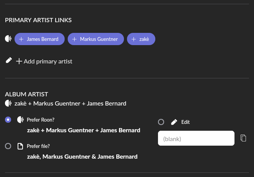Click the pencil icon next to Add primary artist
This screenshot has height=177, width=254.
click(x=9, y=60)
